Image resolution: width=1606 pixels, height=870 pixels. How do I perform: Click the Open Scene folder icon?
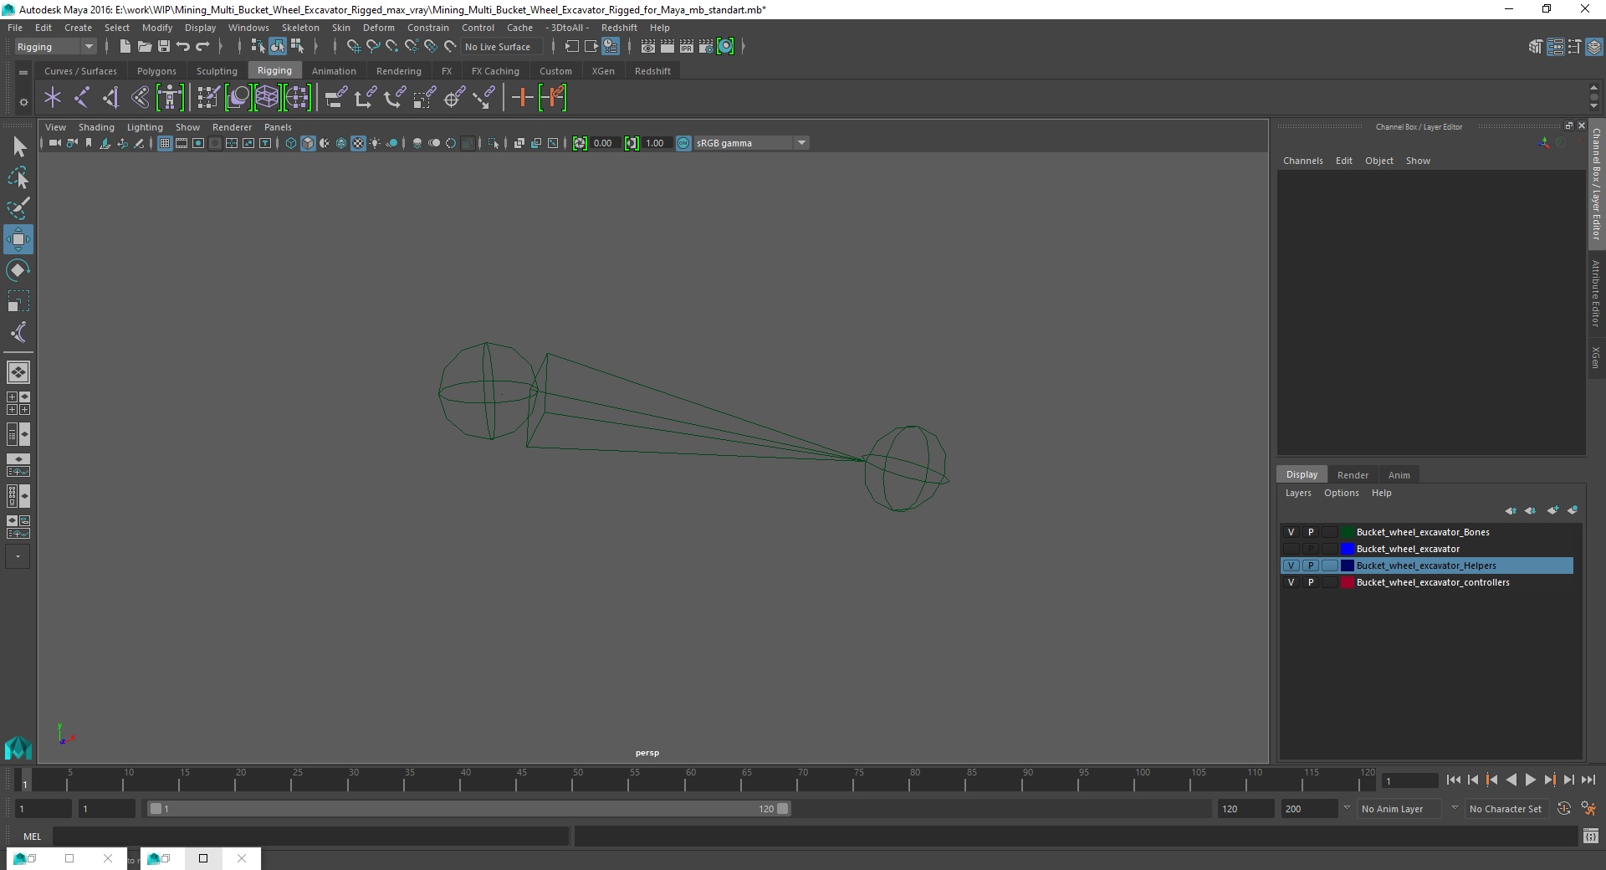click(x=144, y=47)
